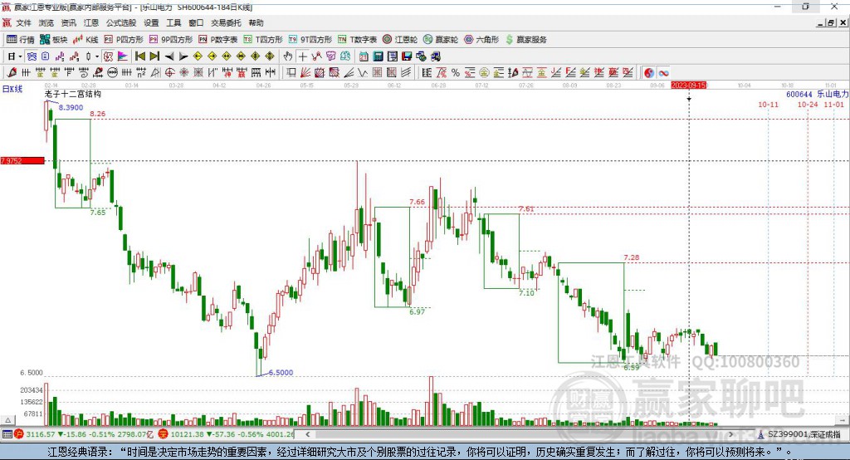Viewport: 850px width, 460px height.
Task: Switch to the K线 chart view
Action: [85, 40]
